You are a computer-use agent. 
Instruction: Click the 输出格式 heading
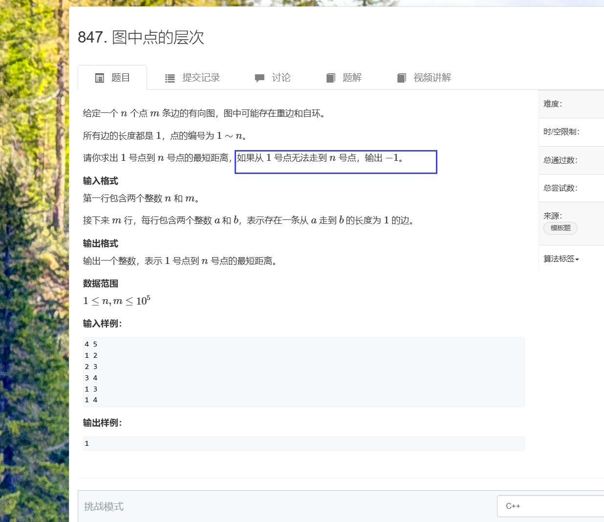point(101,243)
